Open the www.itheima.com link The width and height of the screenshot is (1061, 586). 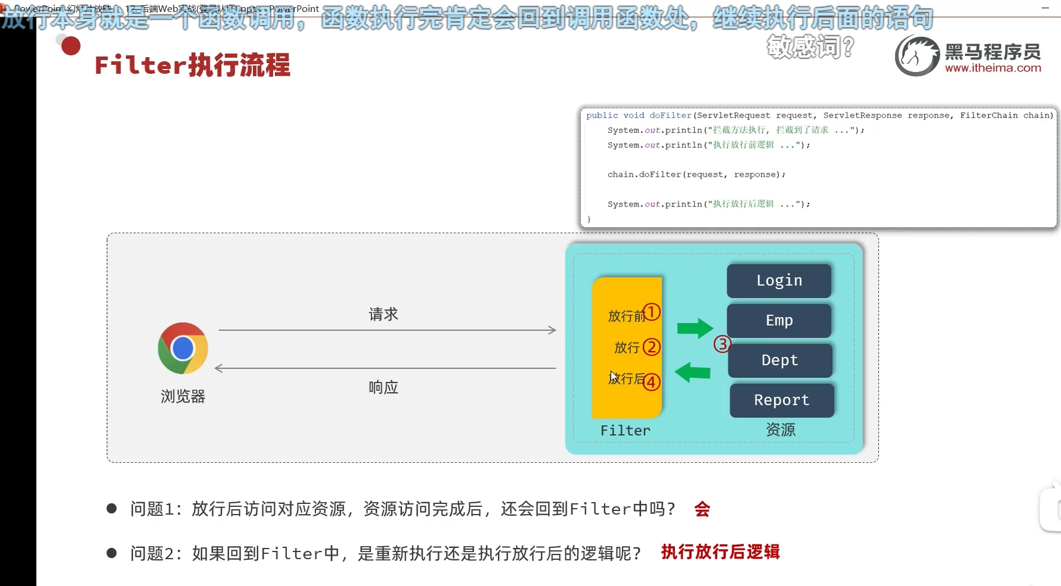993,68
